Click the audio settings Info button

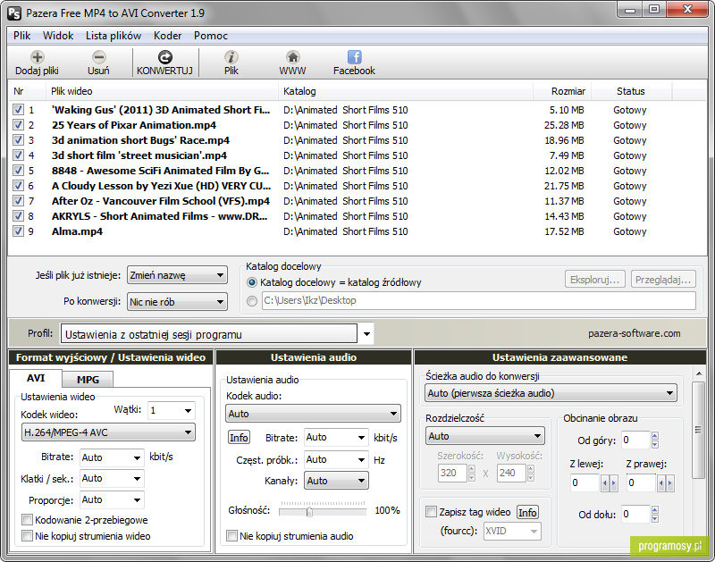(x=239, y=438)
